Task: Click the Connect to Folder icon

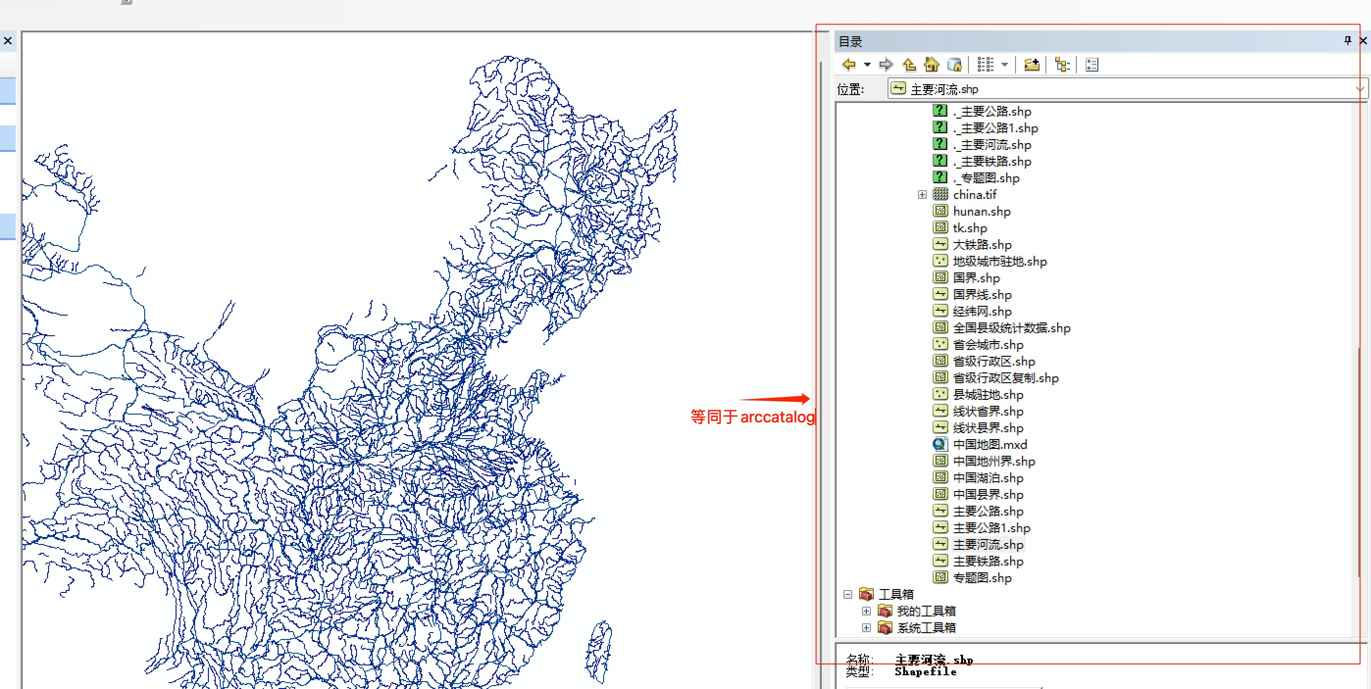Action: tap(1032, 64)
